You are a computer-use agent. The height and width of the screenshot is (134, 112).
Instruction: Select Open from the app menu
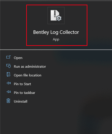(x=18, y=58)
